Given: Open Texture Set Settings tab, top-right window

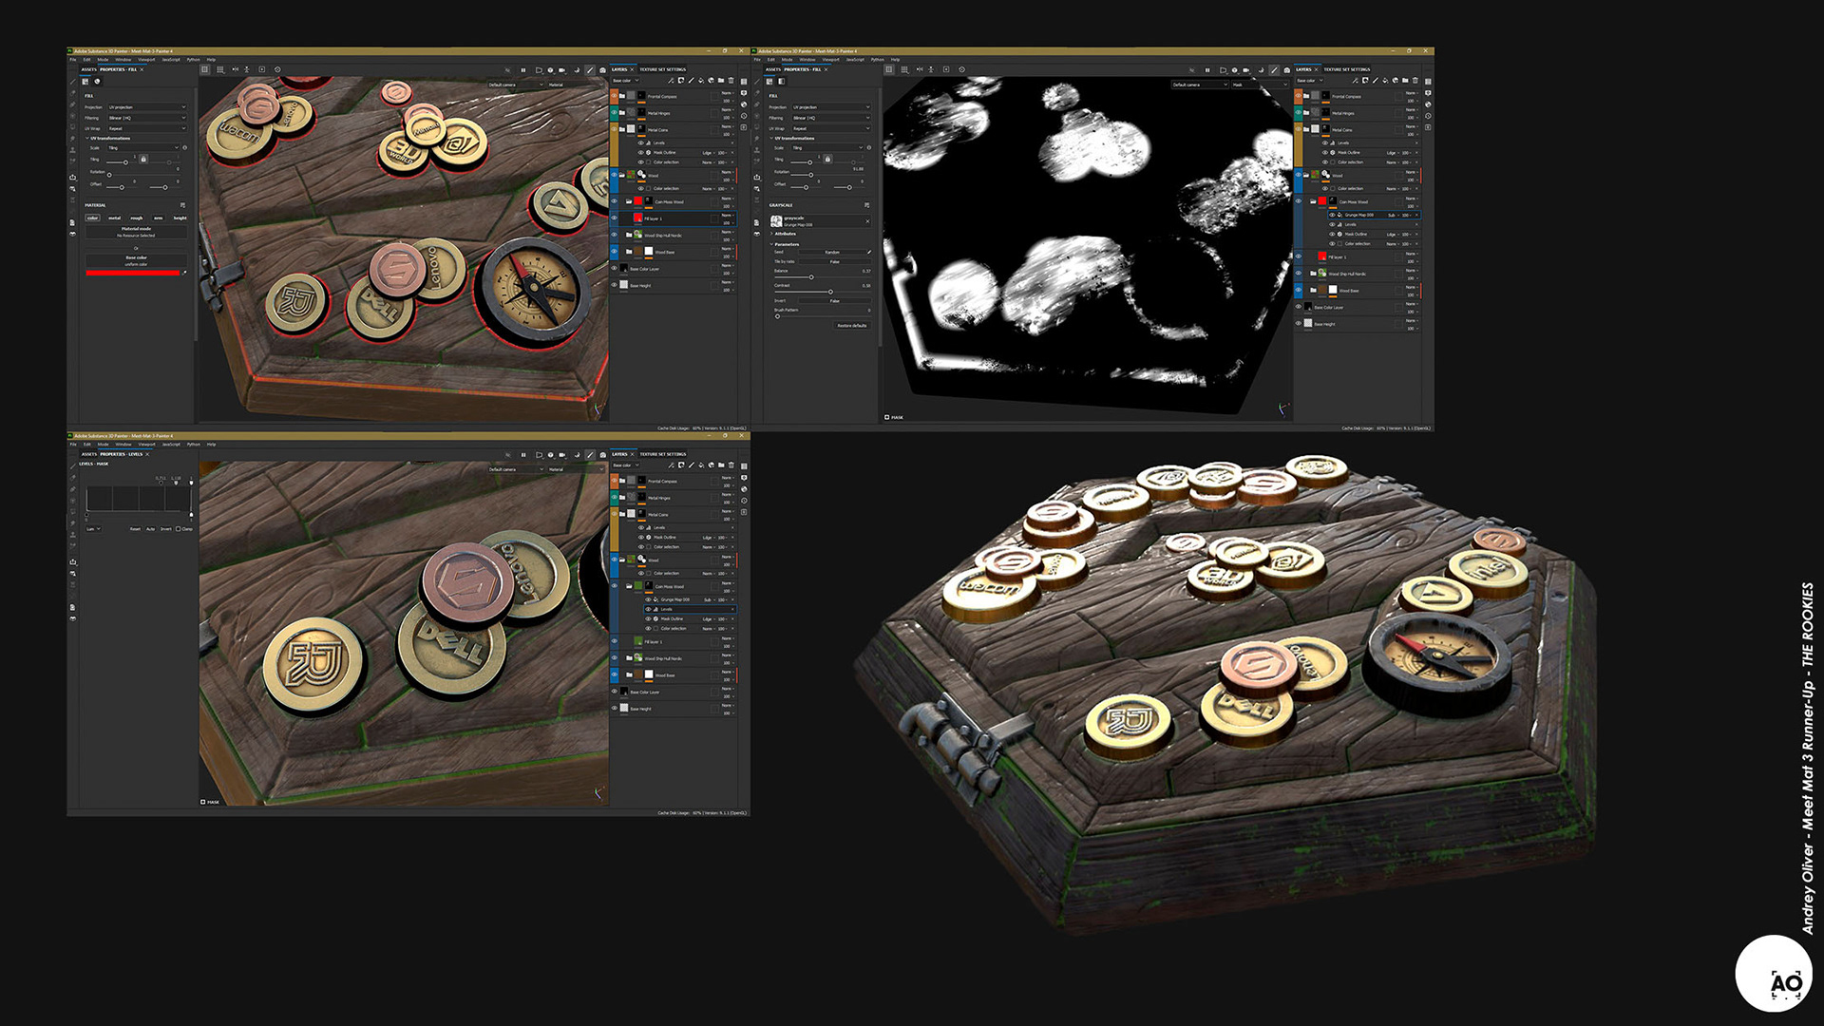Looking at the screenshot, I should [x=1347, y=69].
